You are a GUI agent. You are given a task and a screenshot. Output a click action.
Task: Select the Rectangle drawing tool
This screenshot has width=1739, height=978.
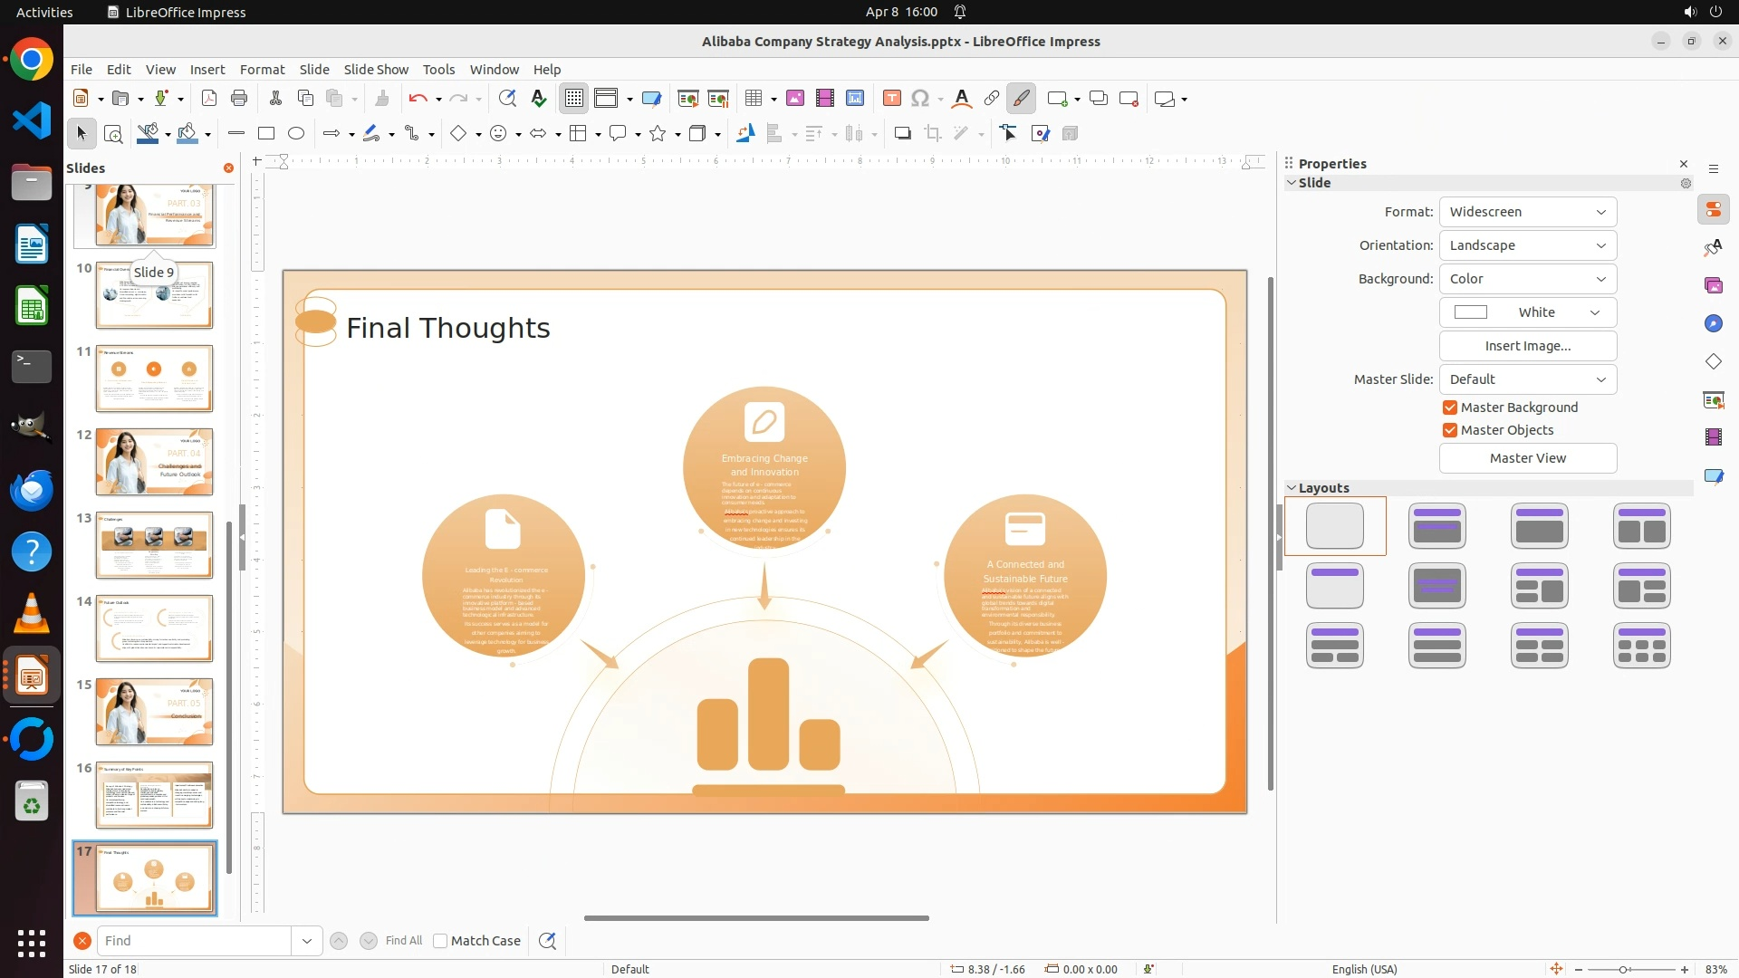[266, 134]
